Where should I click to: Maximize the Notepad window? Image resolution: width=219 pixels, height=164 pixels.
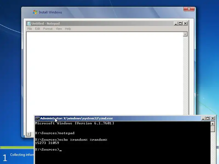(x=180, y=24)
